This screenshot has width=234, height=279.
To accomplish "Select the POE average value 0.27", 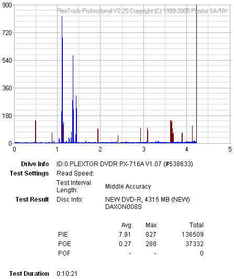I will click(125, 244).
